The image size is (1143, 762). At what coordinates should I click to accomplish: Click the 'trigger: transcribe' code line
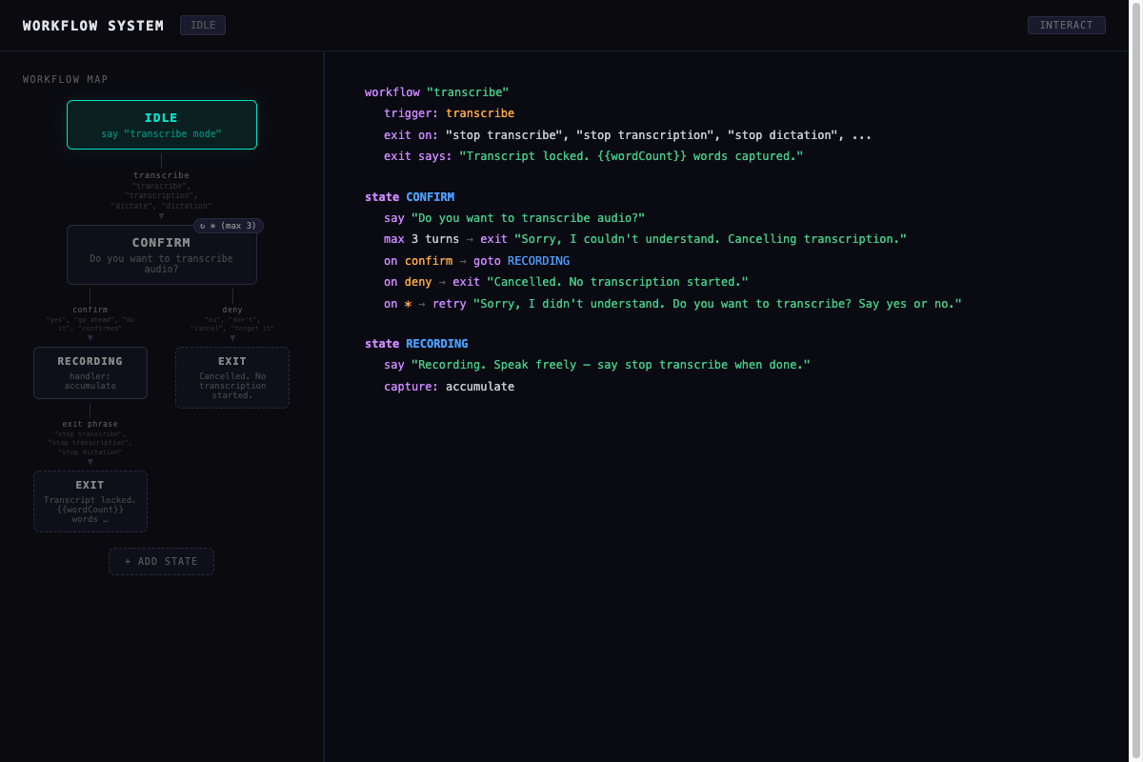[x=449, y=113]
